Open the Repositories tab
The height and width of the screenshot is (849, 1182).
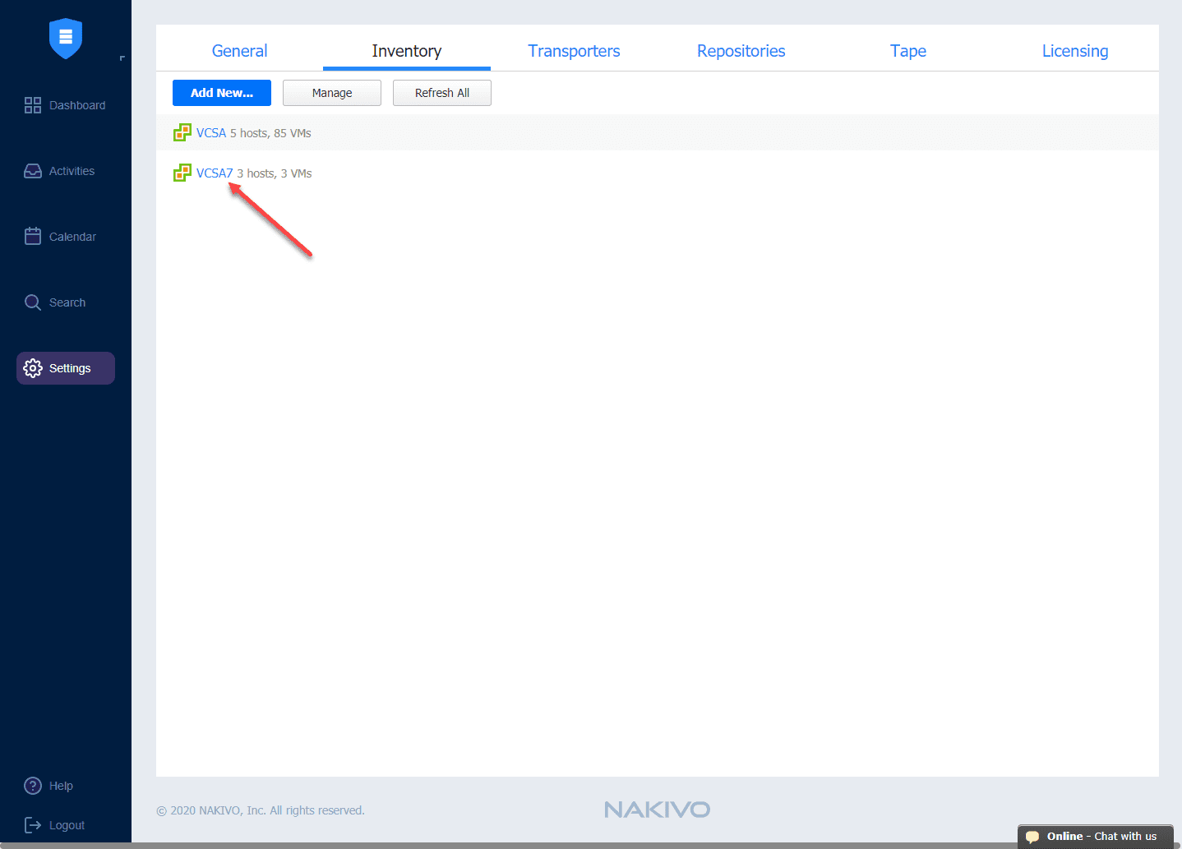click(741, 50)
